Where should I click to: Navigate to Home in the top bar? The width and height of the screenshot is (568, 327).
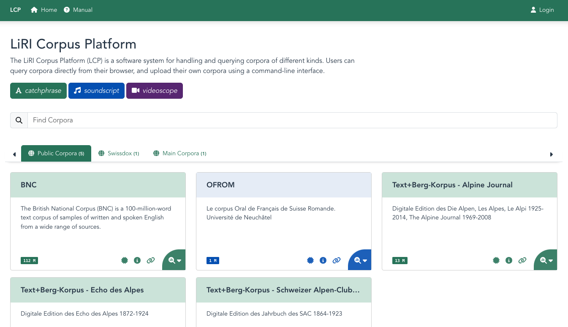44,10
